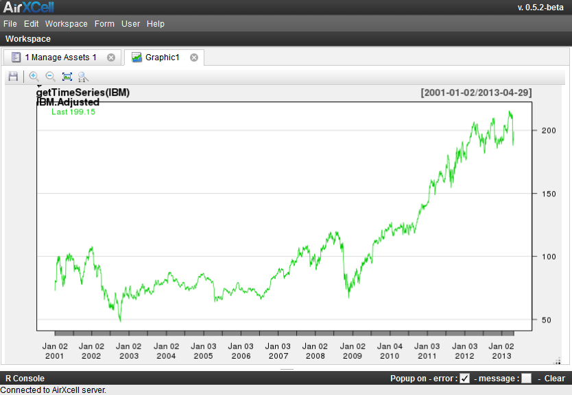Click the Jan 03 2005 axis label
572x395 pixels.
[x=204, y=351]
